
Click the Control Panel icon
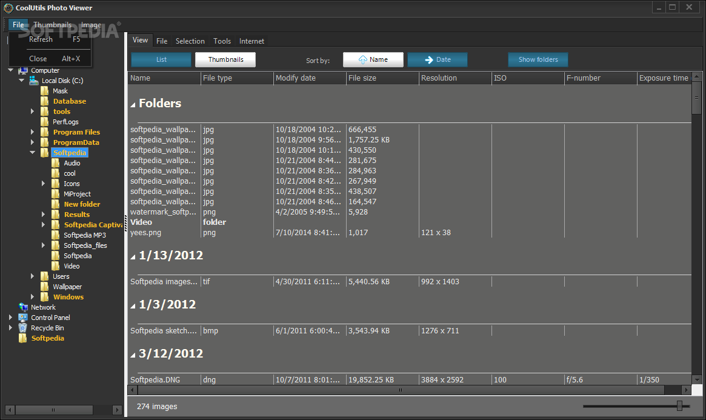click(23, 318)
